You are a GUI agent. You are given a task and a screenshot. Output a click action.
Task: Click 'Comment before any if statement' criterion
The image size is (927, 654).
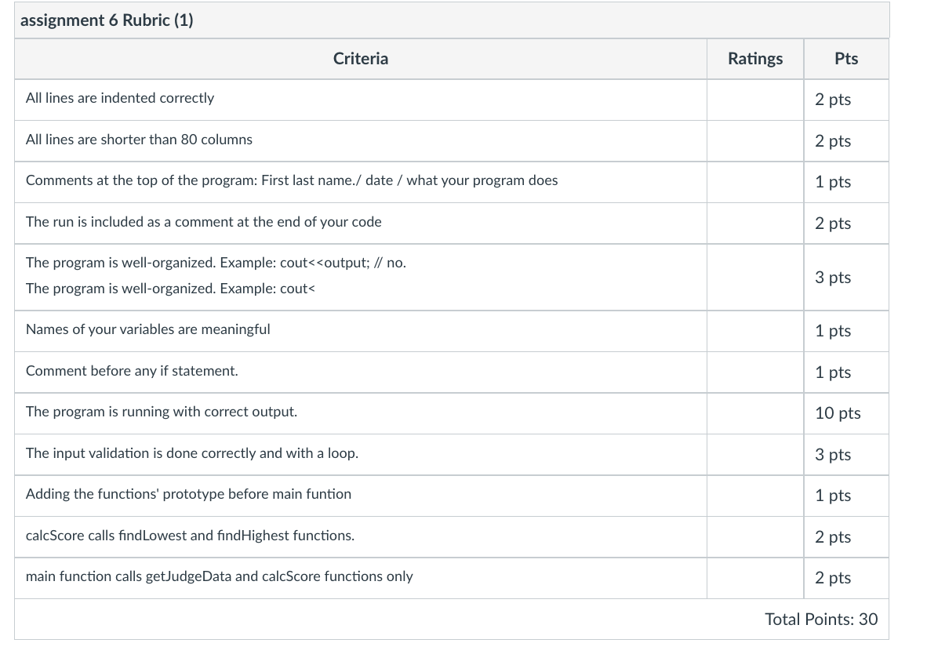(x=132, y=371)
